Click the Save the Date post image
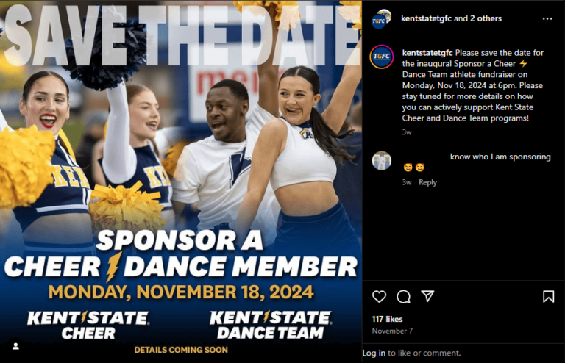The image size is (565, 363). tap(181, 181)
